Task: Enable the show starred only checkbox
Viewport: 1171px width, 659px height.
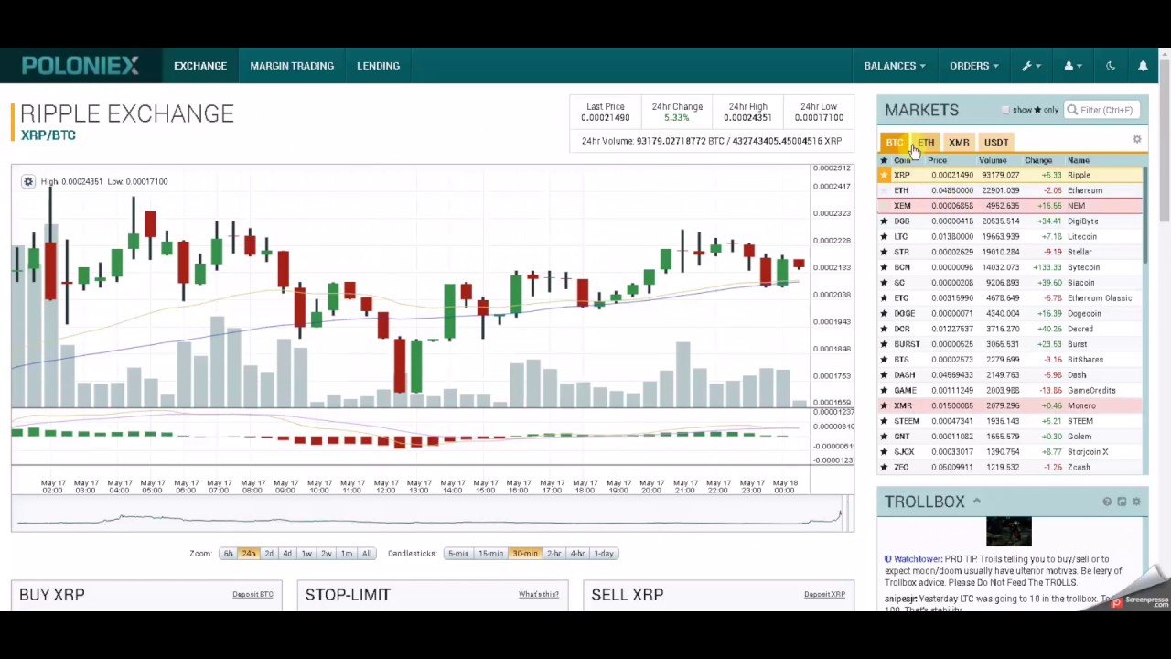Action: point(1005,110)
